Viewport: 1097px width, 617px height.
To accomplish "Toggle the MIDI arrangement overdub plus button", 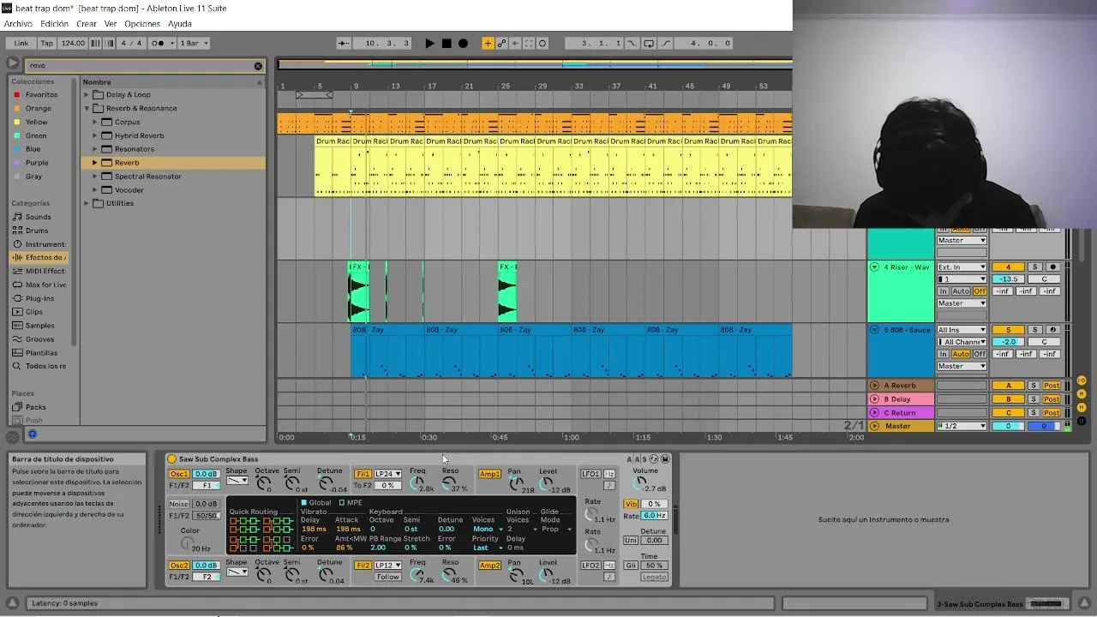I will (x=488, y=43).
